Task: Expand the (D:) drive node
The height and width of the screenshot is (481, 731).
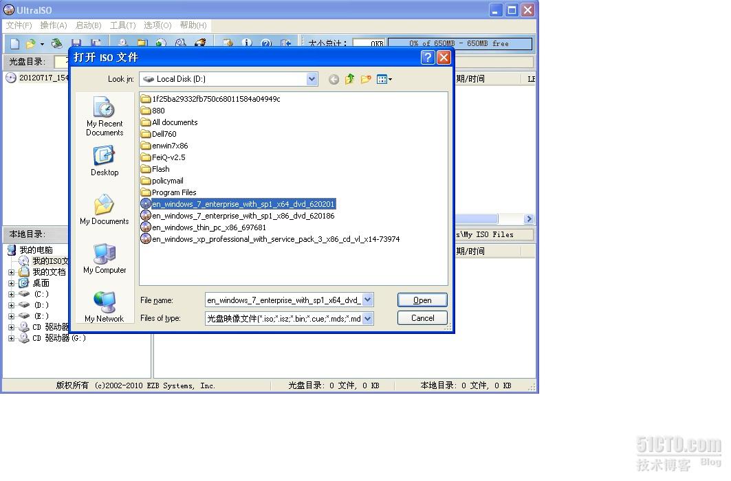Action: click(11, 305)
